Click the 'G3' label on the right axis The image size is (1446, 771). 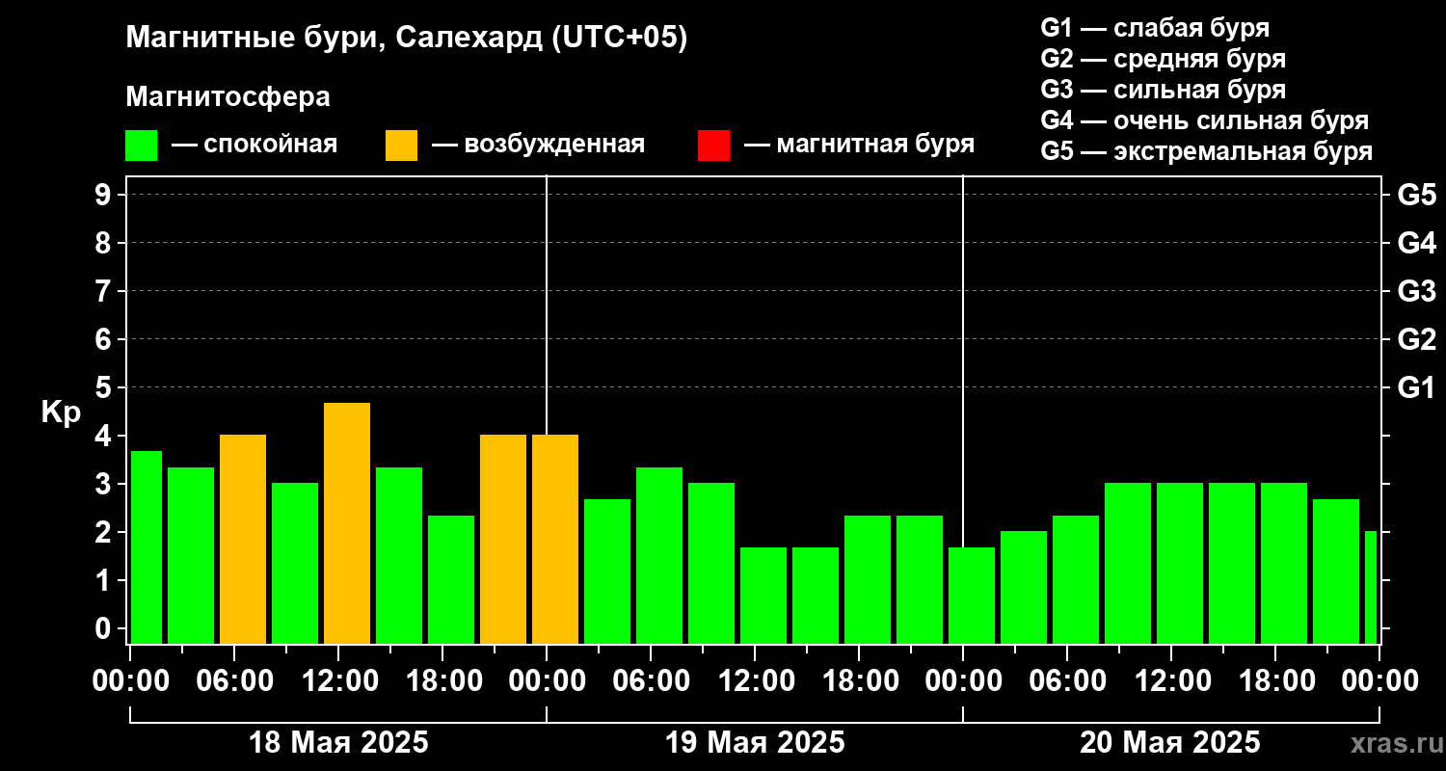[x=1416, y=291]
